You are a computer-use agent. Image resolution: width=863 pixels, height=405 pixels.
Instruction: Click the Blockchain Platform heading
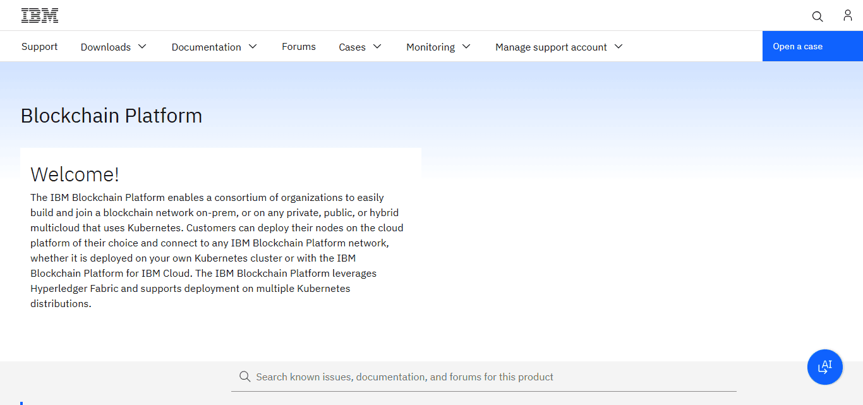(x=111, y=116)
